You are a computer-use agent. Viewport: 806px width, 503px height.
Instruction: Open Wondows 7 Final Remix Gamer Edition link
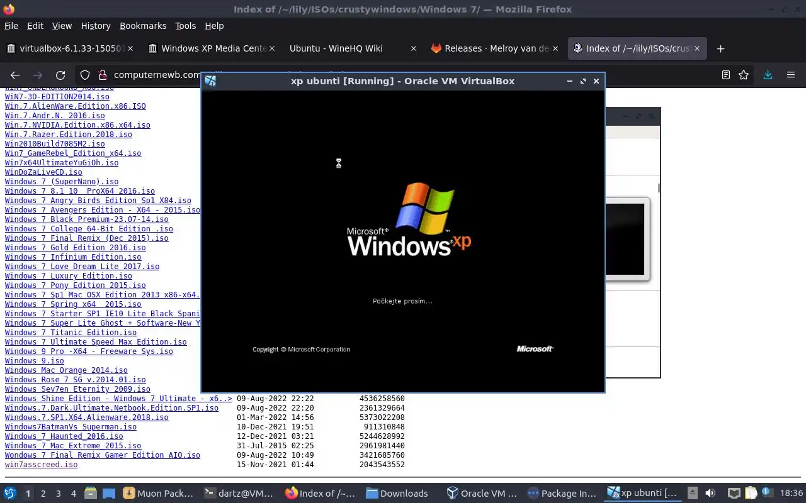(103, 455)
